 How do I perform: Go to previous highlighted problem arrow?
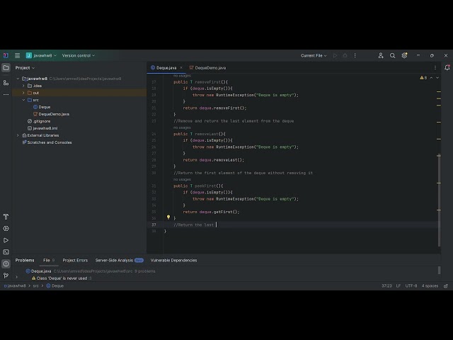[431, 78]
